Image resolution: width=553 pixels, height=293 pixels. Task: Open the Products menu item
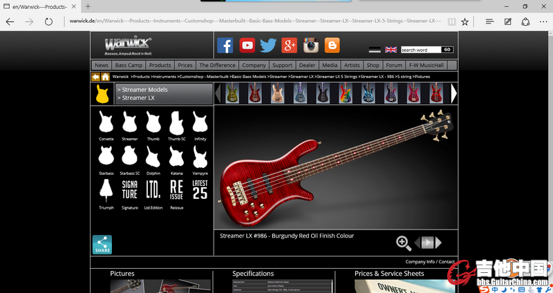click(x=160, y=65)
